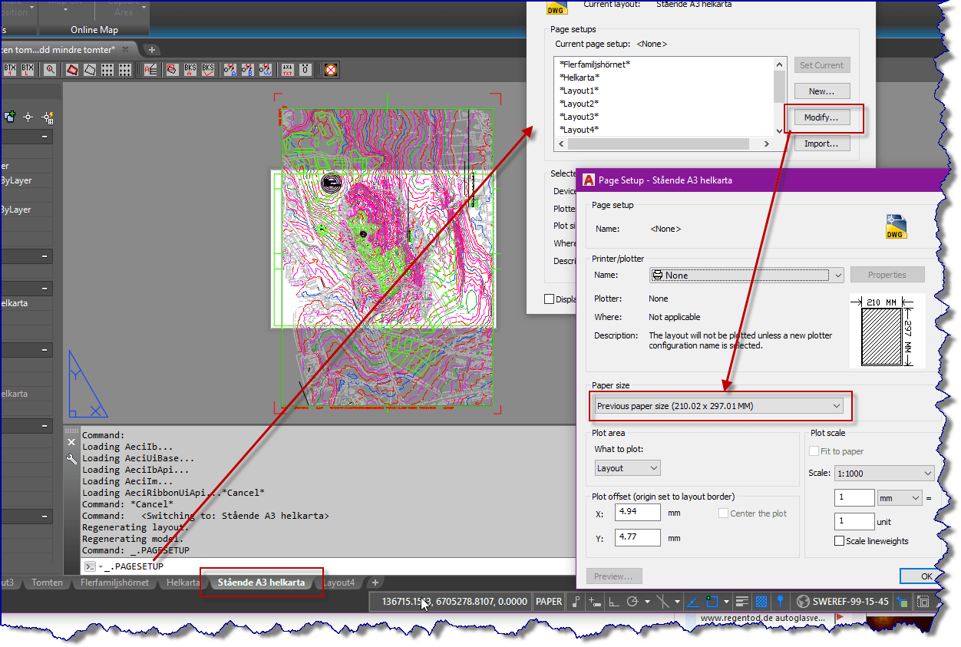Viewport: 961px width, 647px height.
Task: Click the red X cancel icon on the toolbar
Action: (x=329, y=70)
